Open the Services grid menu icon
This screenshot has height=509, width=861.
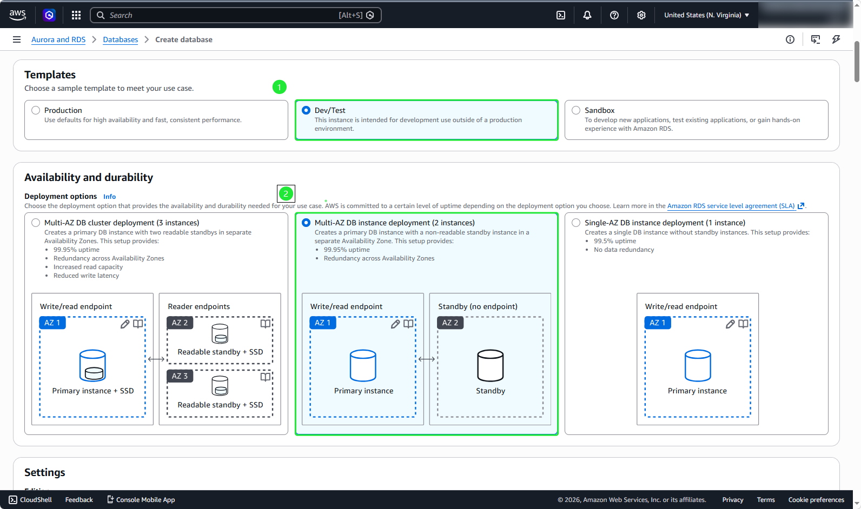pyautogui.click(x=76, y=15)
